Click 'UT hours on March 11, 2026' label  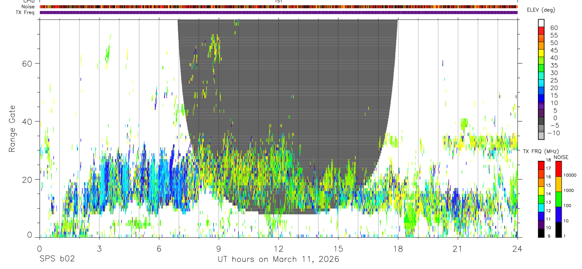(278, 260)
